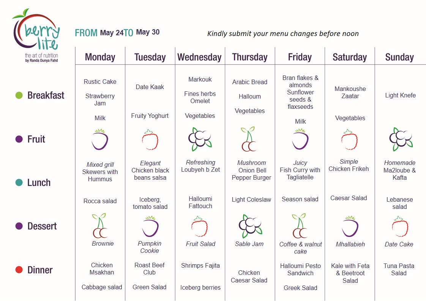Select Wednesday's blueberry fruit icon
Viewport: 426px width, 301px height.
point(200,139)
